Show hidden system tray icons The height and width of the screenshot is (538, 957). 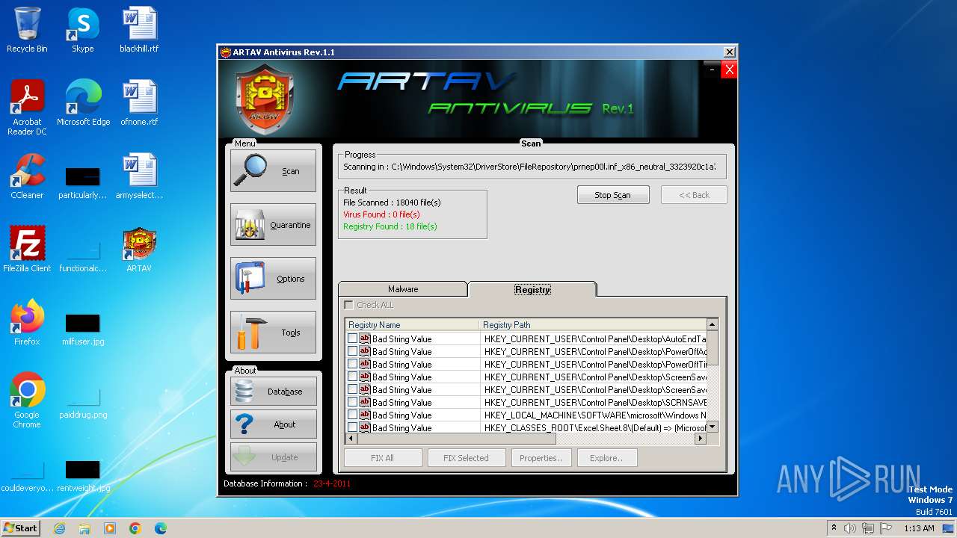pyautogui.click(x=834, y=528)
